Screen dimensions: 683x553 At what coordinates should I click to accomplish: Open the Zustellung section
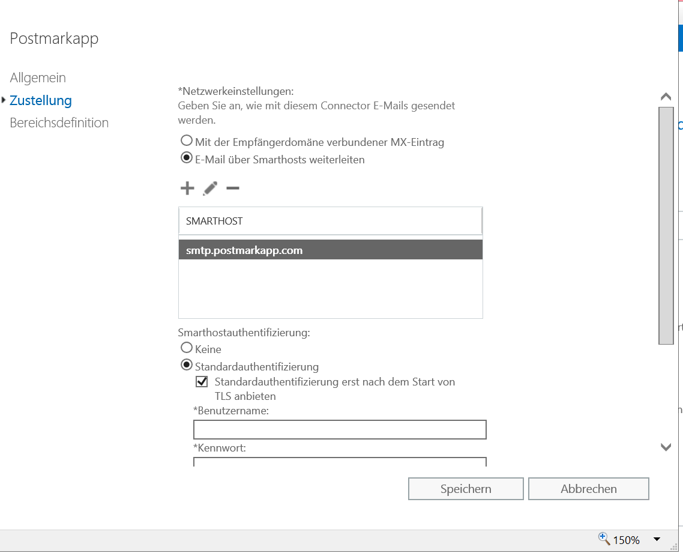pos(40,100)
